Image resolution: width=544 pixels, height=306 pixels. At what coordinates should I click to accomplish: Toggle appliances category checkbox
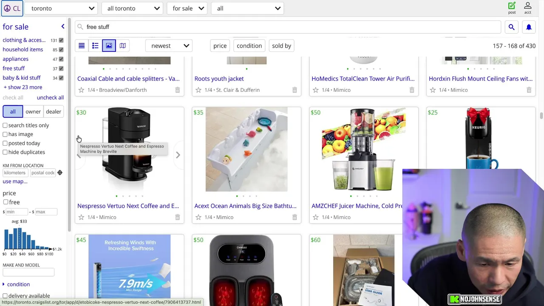[61, 59]
